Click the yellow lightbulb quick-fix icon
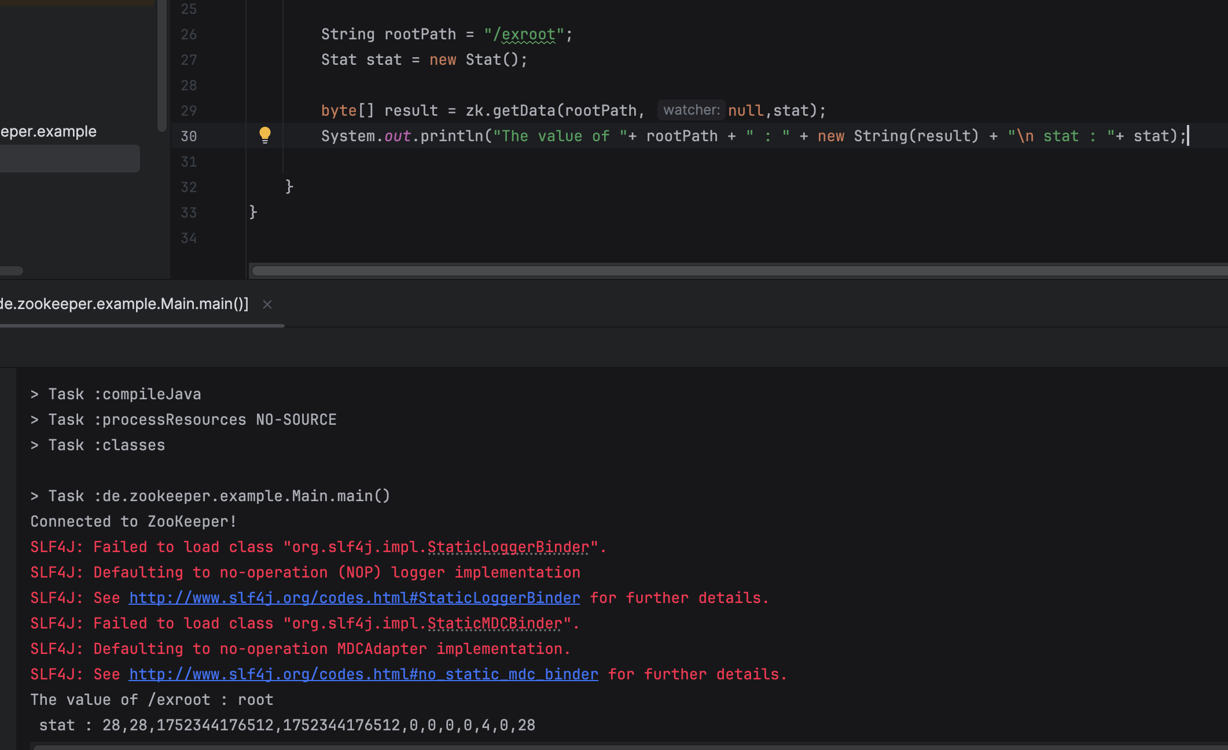This screenshot has width=1228, height=750. tap(264, 135)
